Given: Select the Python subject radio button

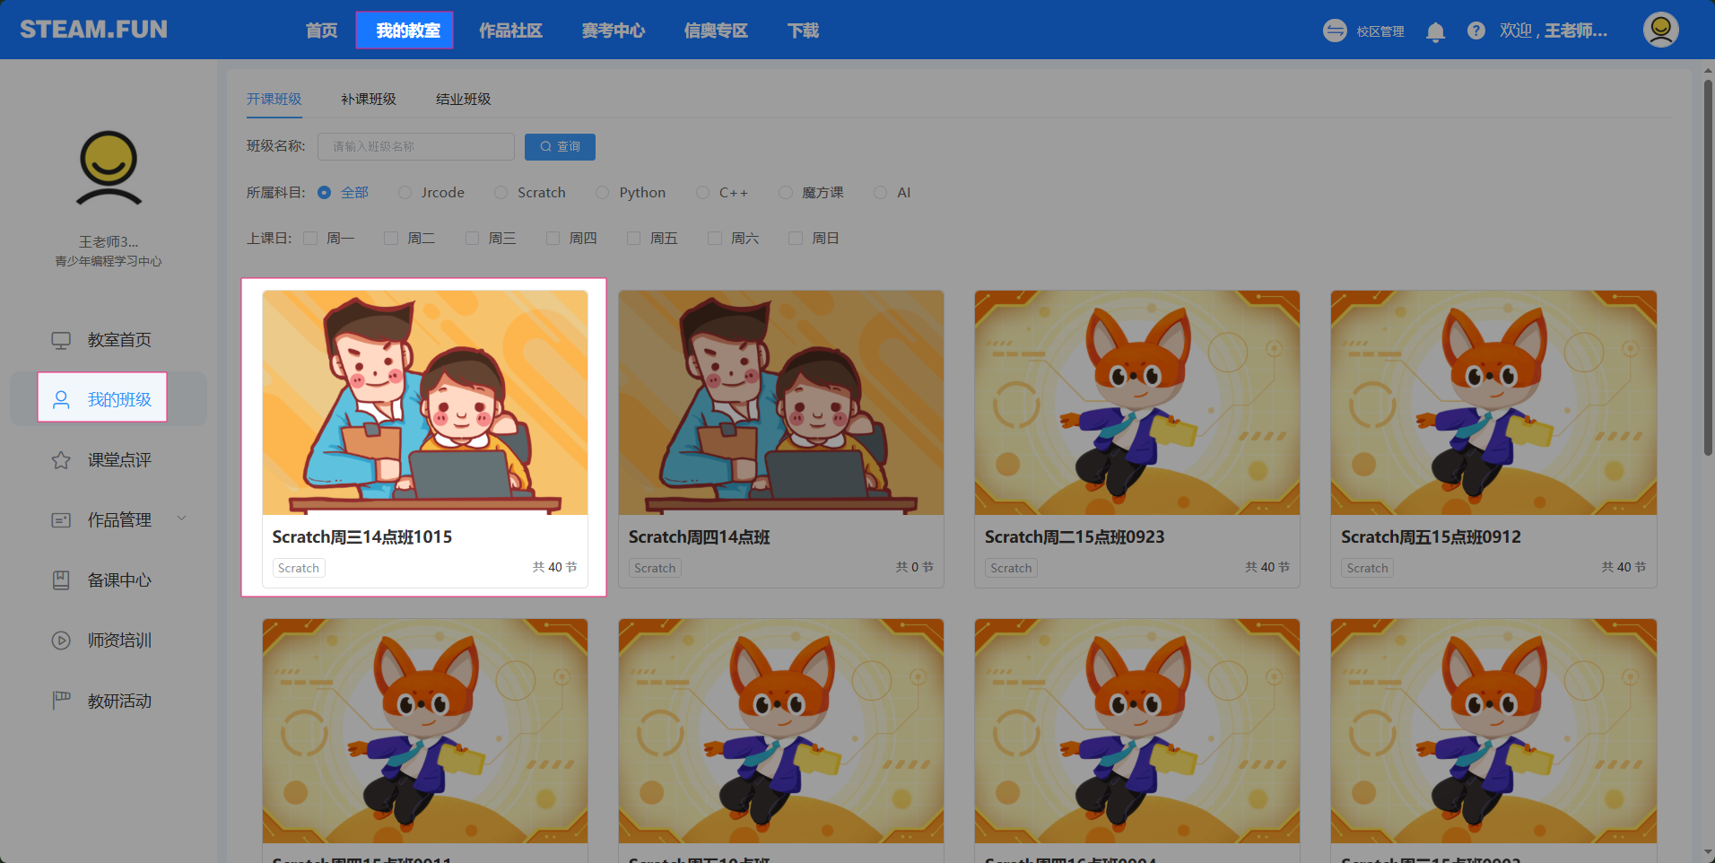Looking at the screenshot, I should (x=602, y=193).
